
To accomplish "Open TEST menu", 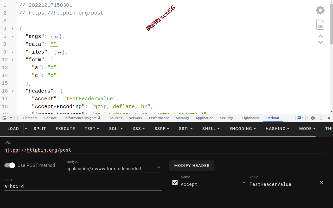I will 92,129.
